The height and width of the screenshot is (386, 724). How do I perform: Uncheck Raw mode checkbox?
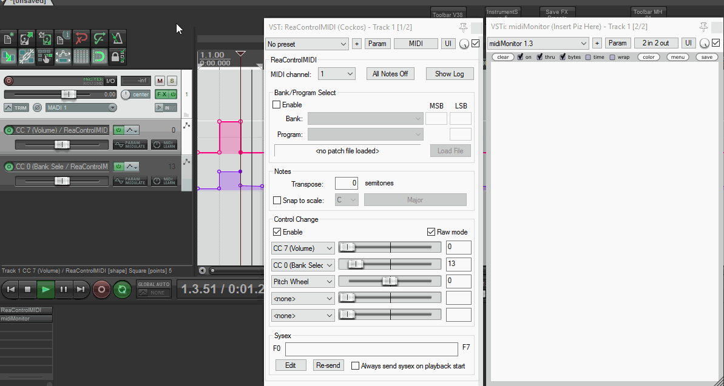[431, 231]
